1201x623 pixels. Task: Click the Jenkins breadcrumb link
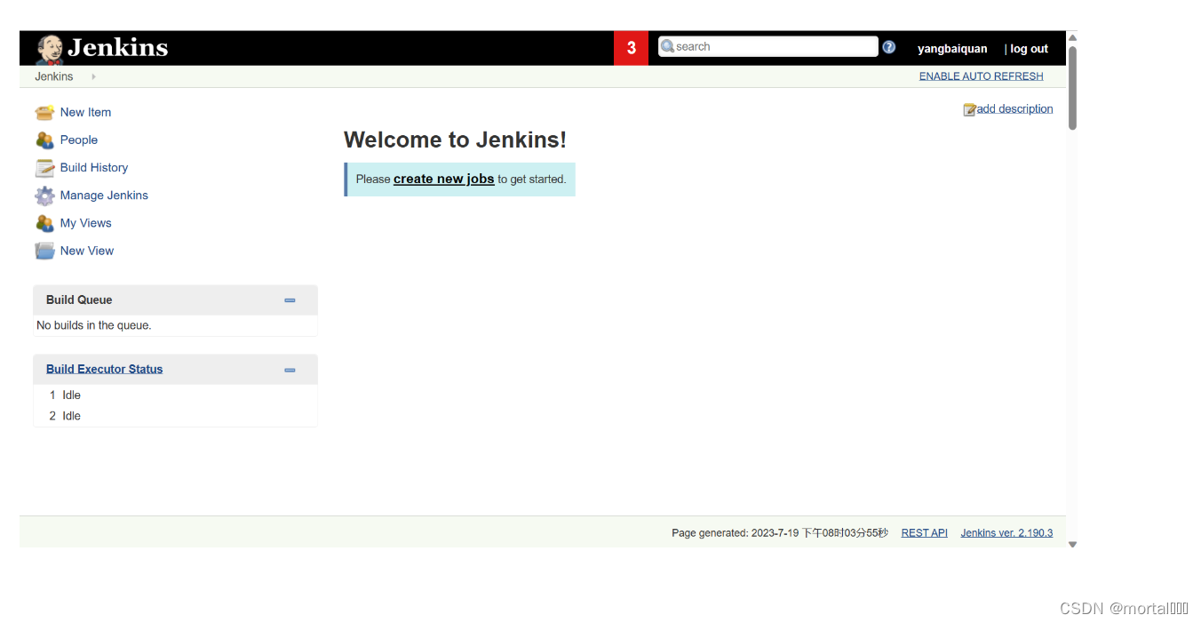pos(54,76)
